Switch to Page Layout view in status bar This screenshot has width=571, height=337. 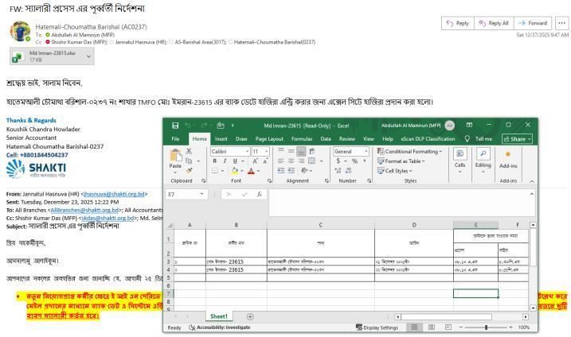coord(430,327)
